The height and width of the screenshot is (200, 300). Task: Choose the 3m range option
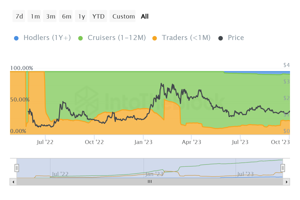pos(50,16)
